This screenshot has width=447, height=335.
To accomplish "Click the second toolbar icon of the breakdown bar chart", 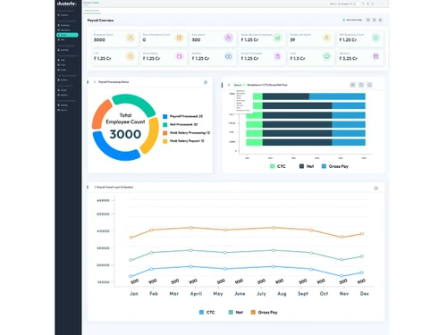I will [361, 85].
